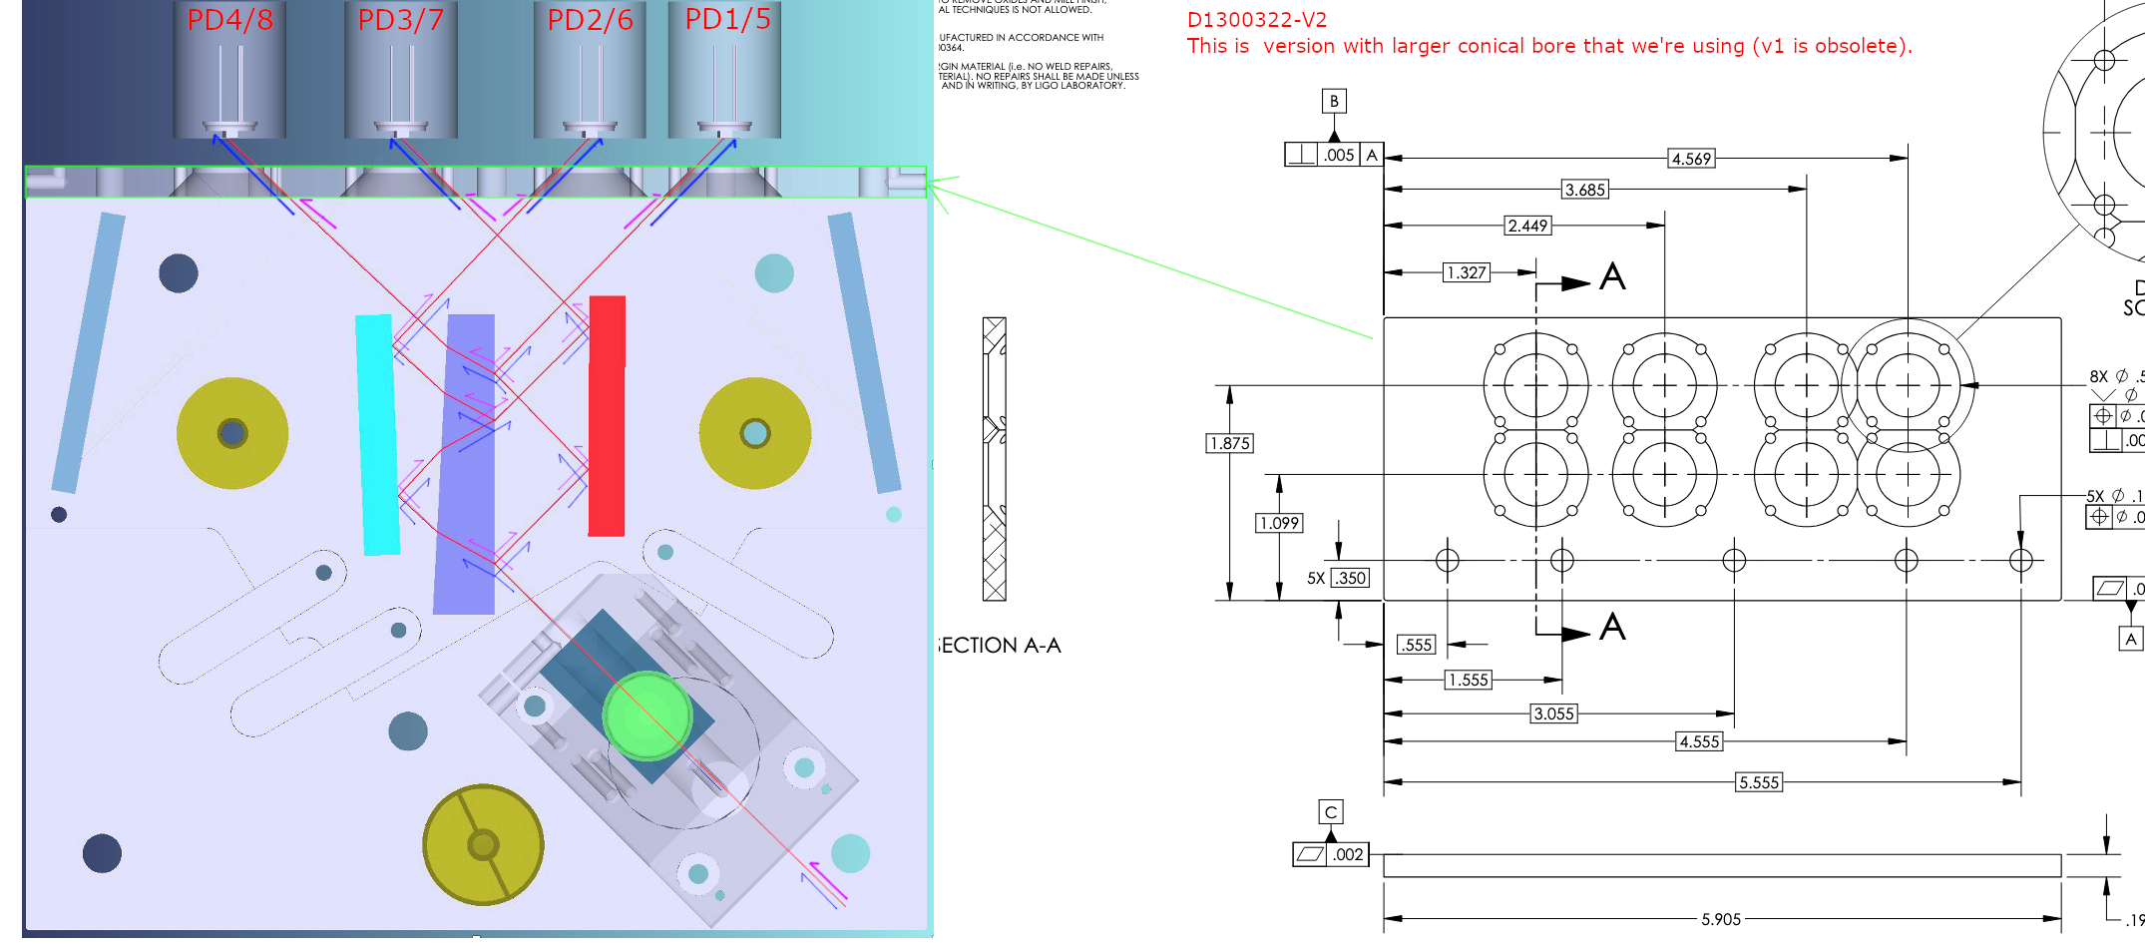Click datum B label box
Screen dimensions: 2145x947
coord(1334,101)
